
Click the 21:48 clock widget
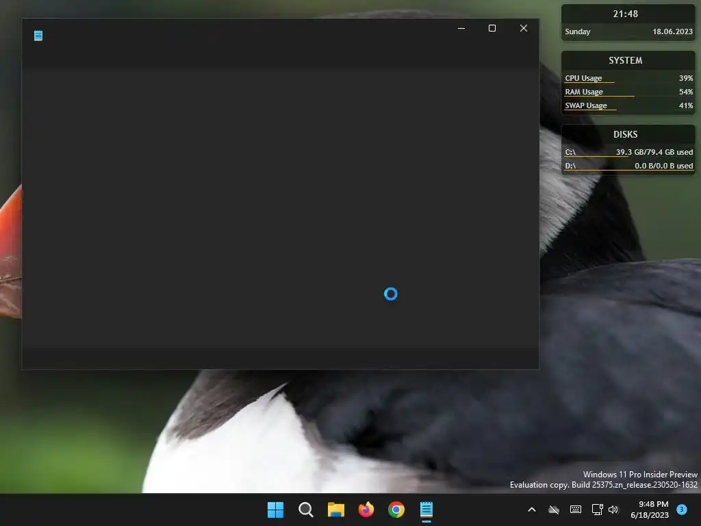626,14
